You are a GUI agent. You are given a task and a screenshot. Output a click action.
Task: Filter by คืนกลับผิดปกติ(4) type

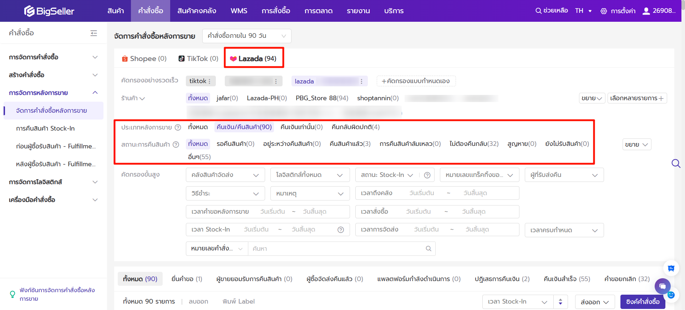coord(355,127)
